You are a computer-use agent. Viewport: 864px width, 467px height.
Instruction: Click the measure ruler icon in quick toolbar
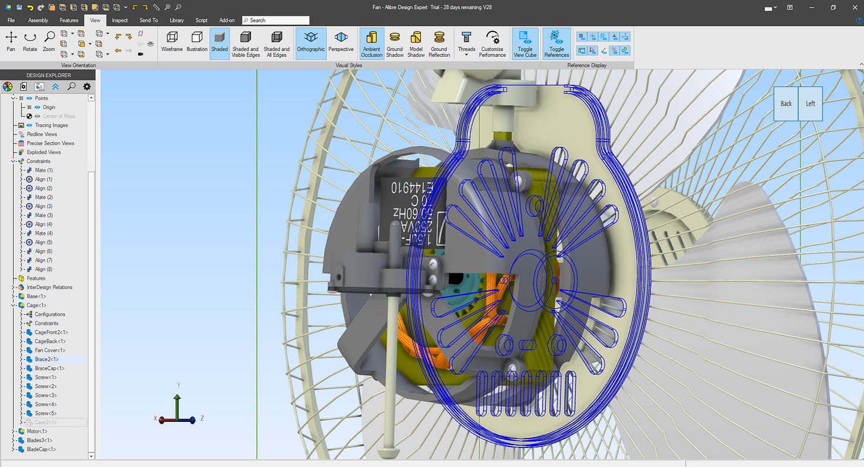pyautogui.click(x=156, y=7)
